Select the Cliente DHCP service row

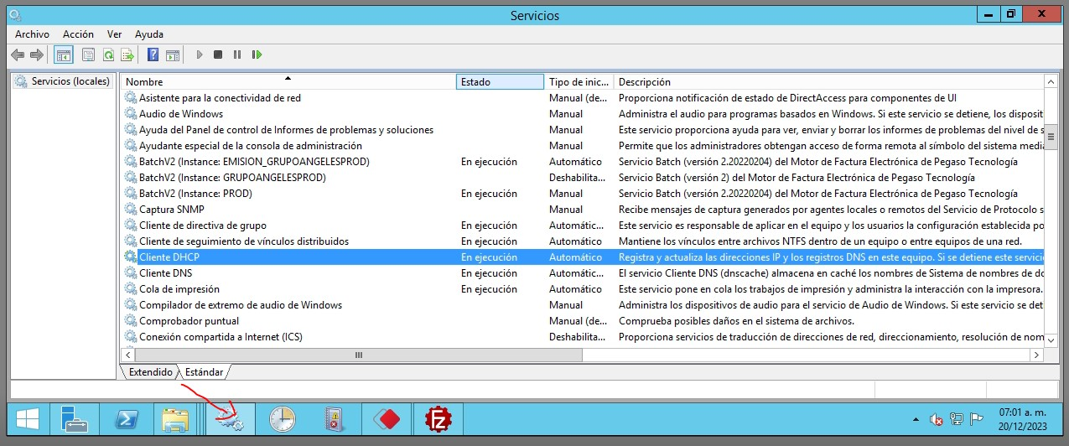pos(582,257)
